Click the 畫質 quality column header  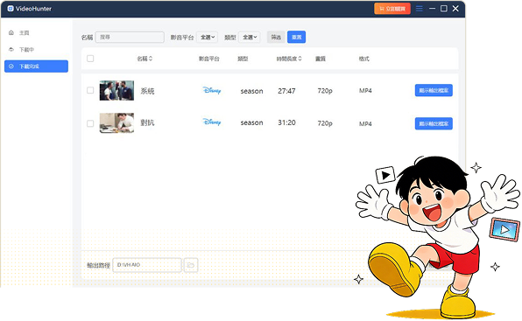tap(321, 59)
